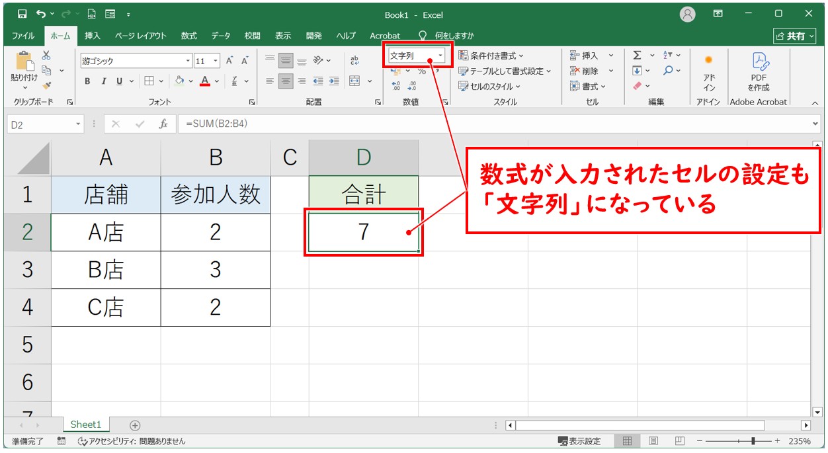The height and width of the screenshot is (453, 828).
Task: Copy the selected cells
Action: pos(46,70)
